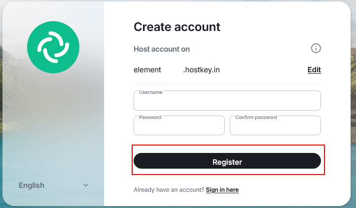Click the 'element' homeserver name text
Viewport: 356px width, 208px height.
(x=147, y=70)
